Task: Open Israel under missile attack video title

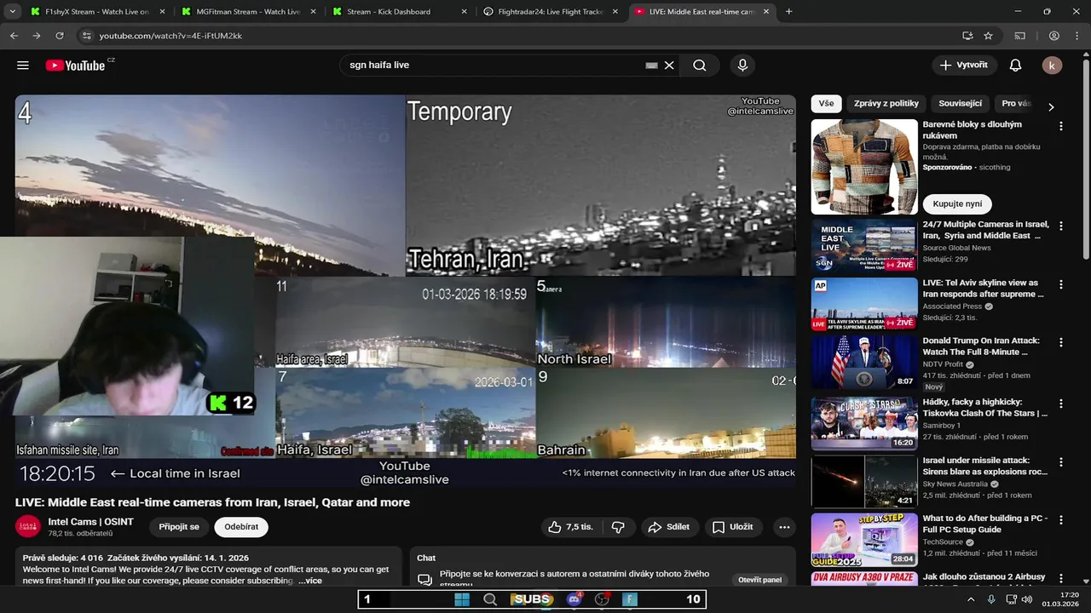Action: [985, 466]
